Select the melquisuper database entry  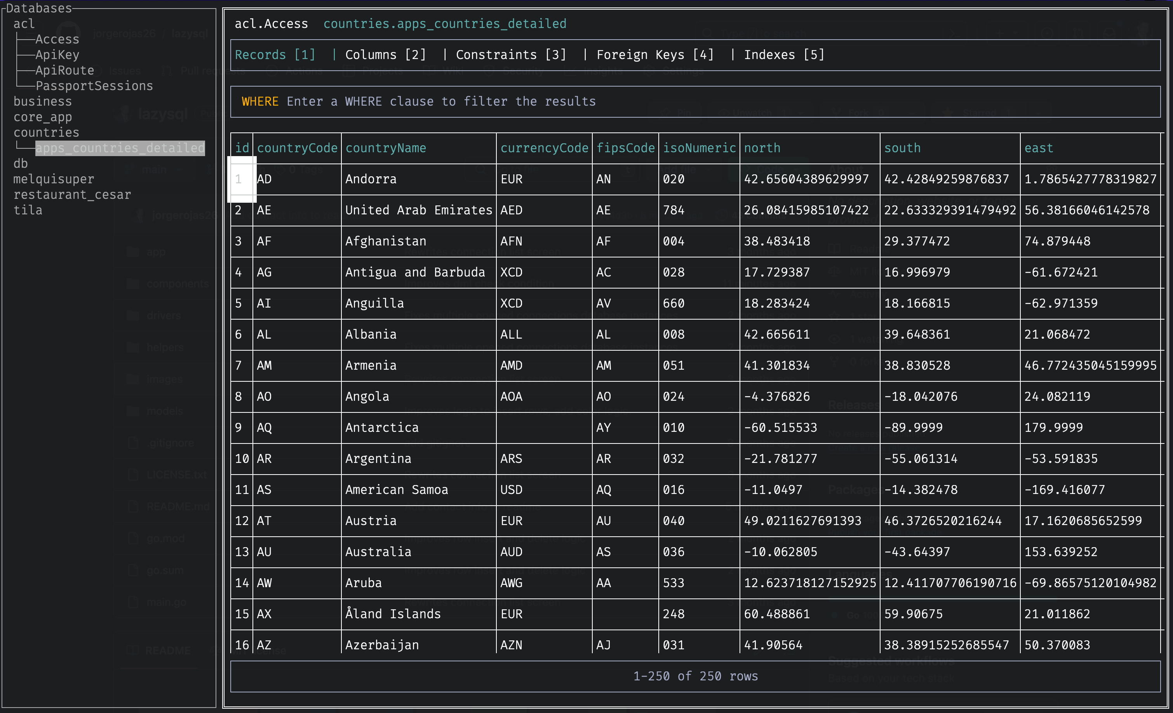pos(54,179)
